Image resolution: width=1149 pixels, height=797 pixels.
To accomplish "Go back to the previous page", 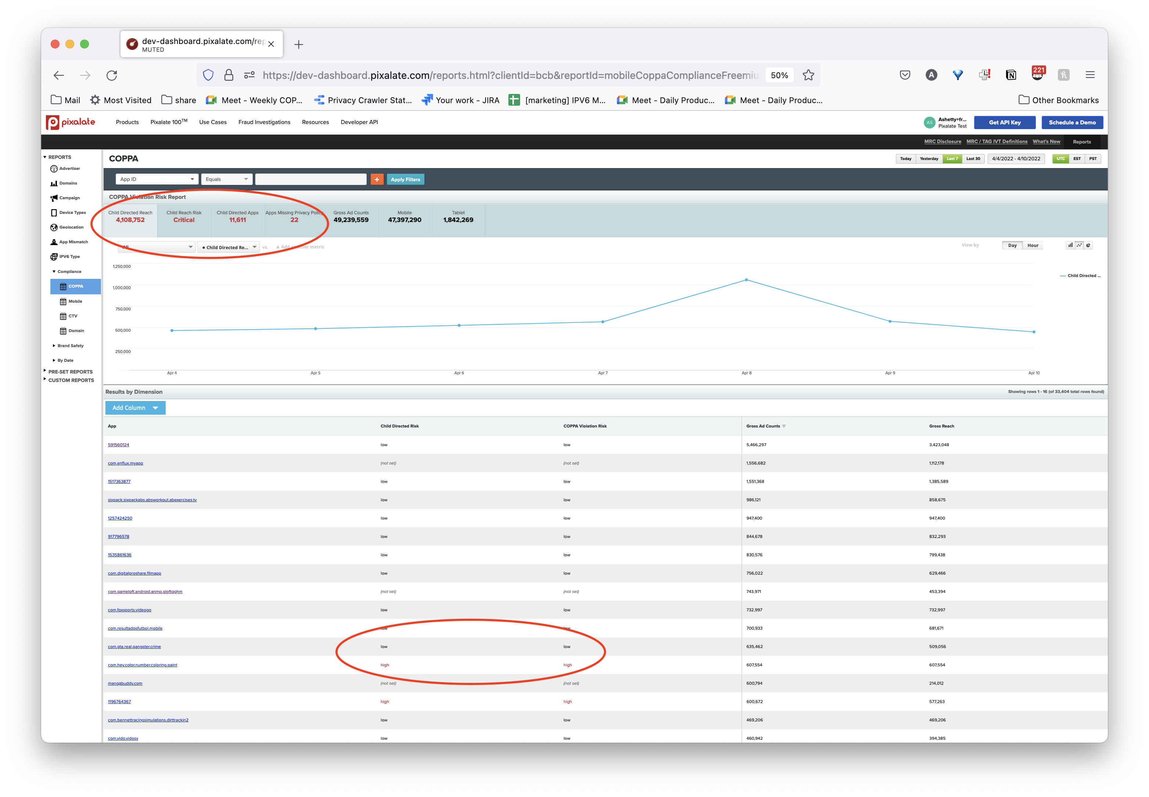I will tap(59, 75).
